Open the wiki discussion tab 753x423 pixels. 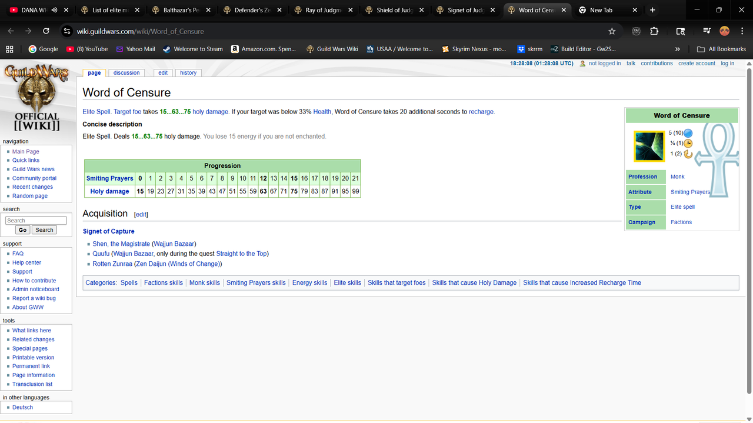(x=126, y=73)
